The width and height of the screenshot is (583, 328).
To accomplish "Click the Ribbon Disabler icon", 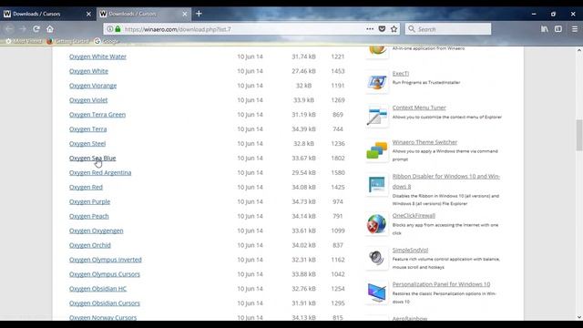I will click(376, 184).
